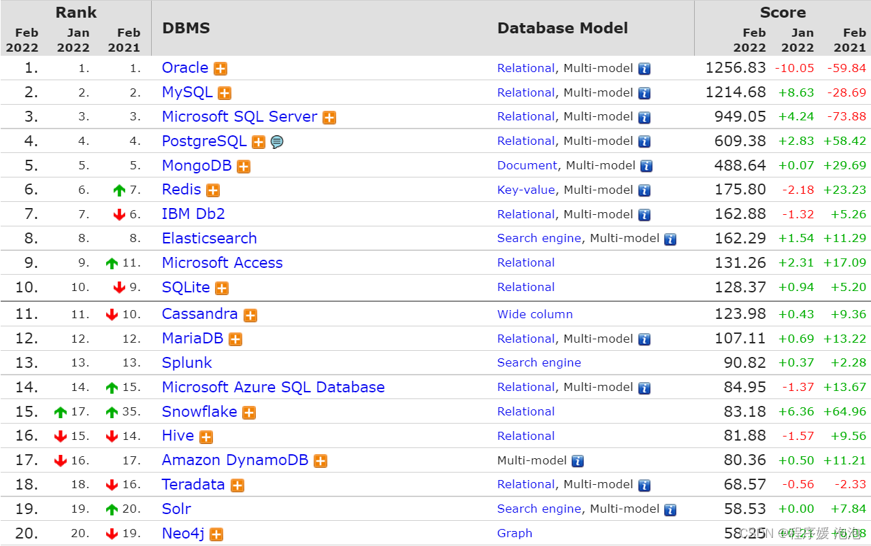Click the plus icon beside MariaDB
The width and height of the screenshot is (871, 546).
coord(235,339)
